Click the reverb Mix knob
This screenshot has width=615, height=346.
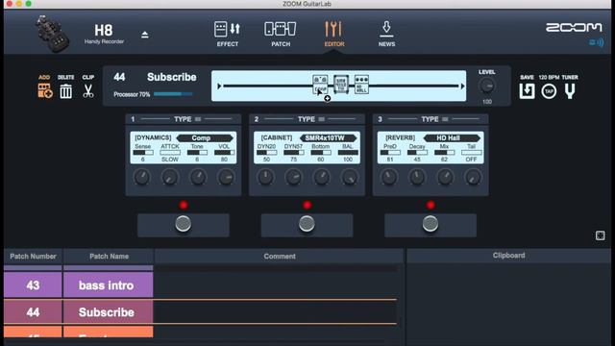tap(445, 177)
